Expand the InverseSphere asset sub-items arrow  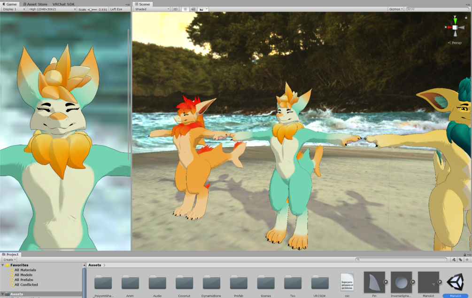412,282
